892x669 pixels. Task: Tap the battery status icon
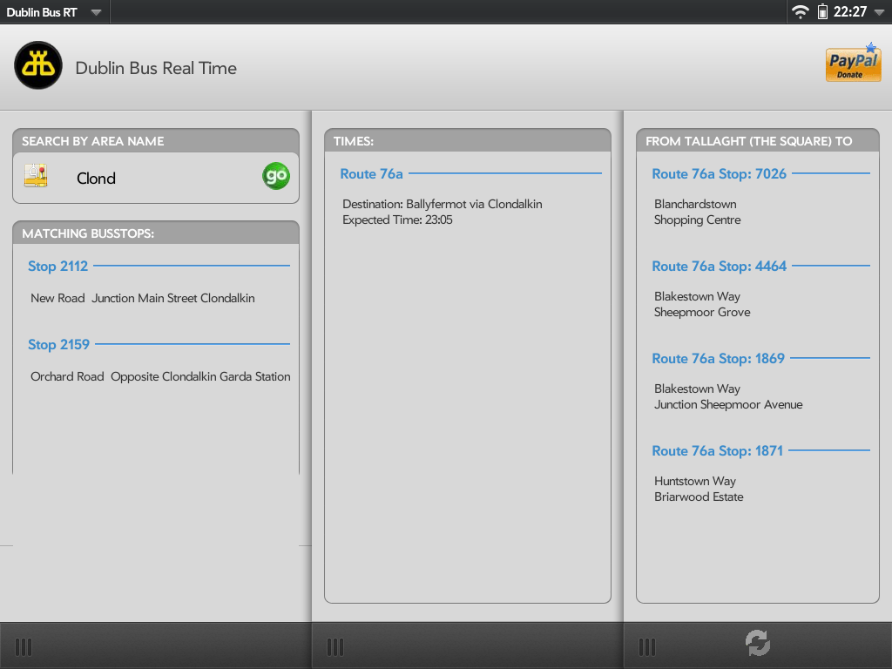pos(822,11)
